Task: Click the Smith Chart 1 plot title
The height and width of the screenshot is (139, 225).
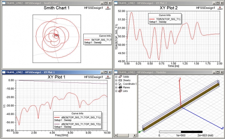Action: click(x=57, y=8)
